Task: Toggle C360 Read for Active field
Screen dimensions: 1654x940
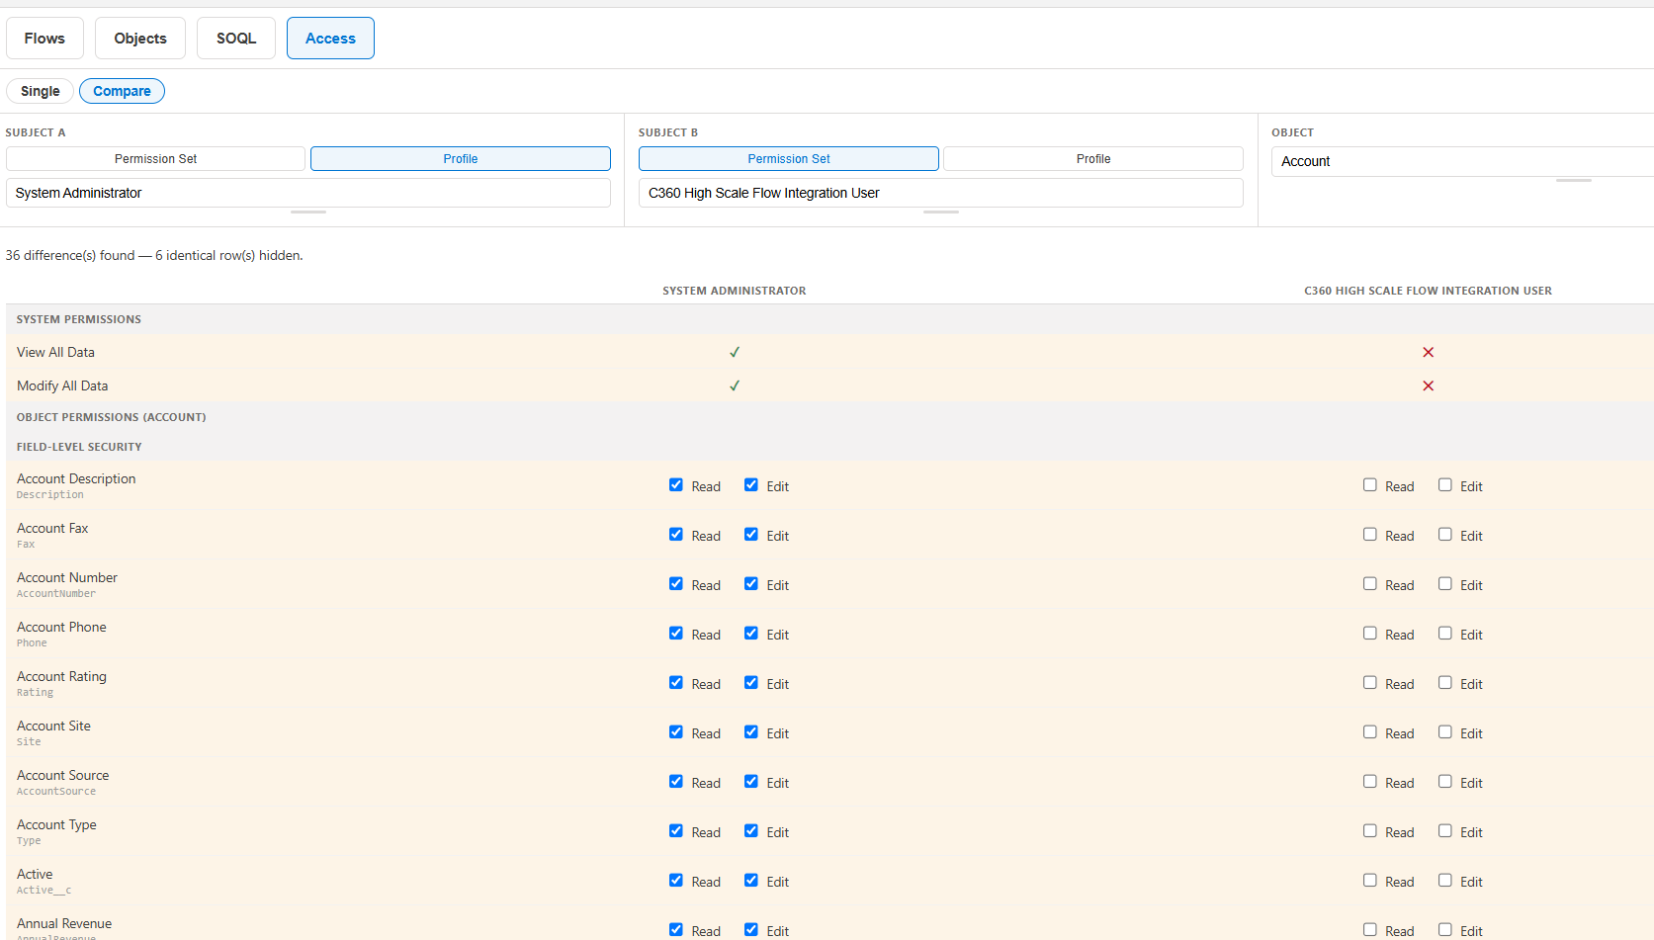Action: [1370, 881]
